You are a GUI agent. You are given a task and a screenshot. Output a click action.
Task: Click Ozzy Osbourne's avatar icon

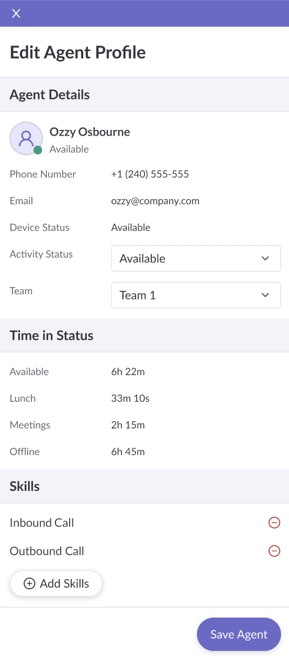point(26,138)
